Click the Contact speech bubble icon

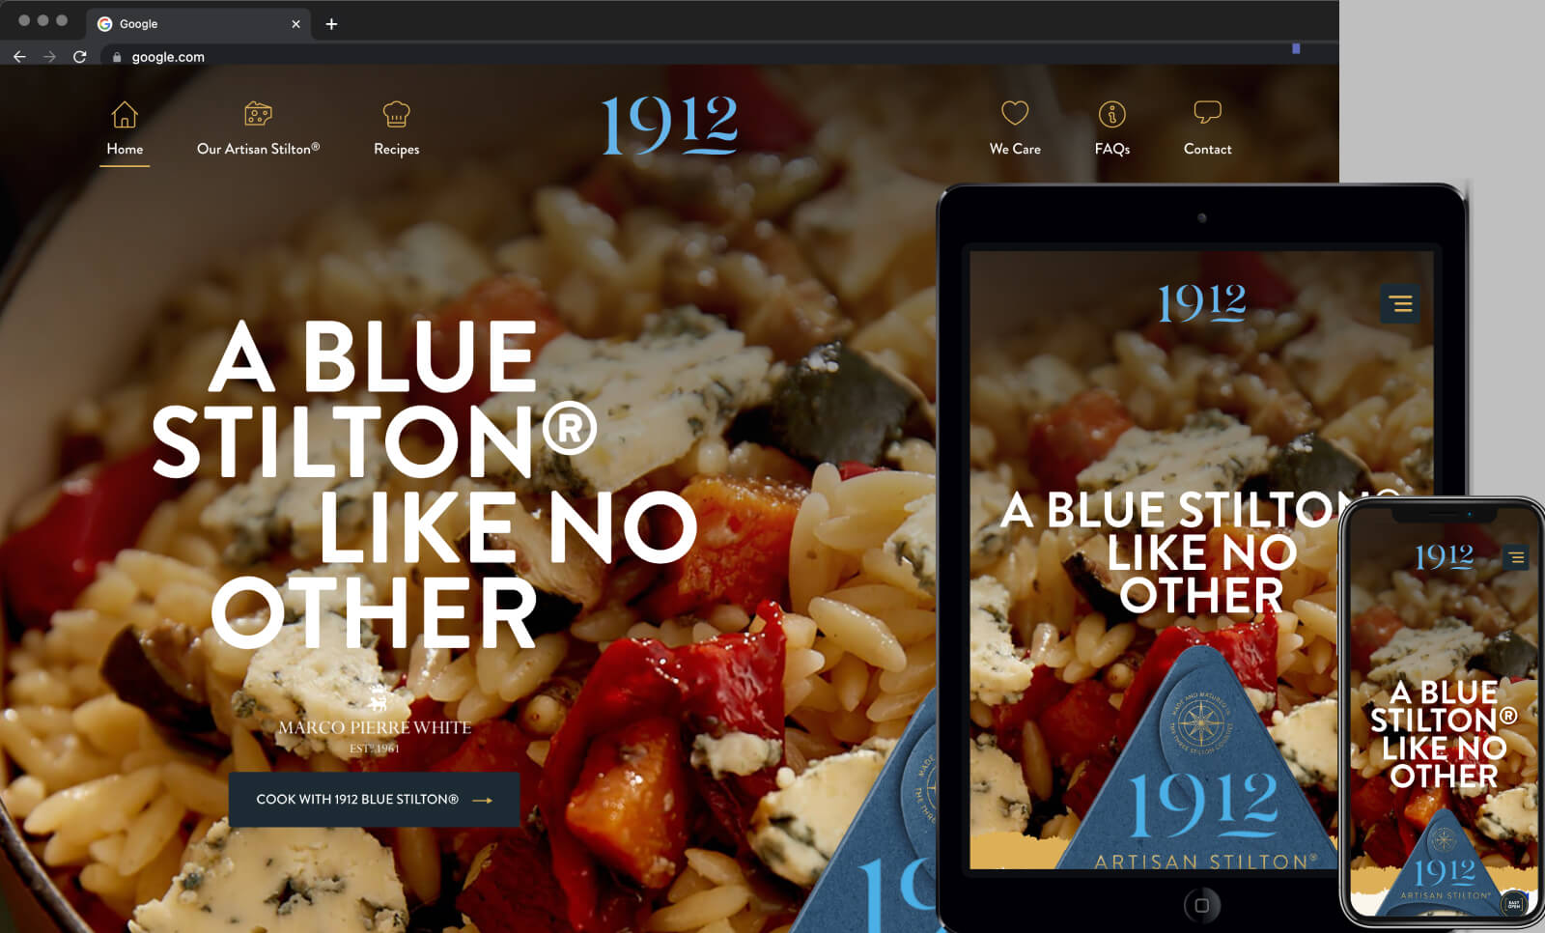click(x=1207, y=112)
